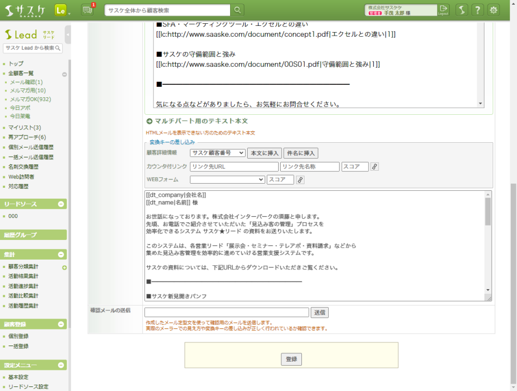The image size is (517, 391).
Task: Collapse the 集計 sidebar section
Action: [x=61, y=254]
